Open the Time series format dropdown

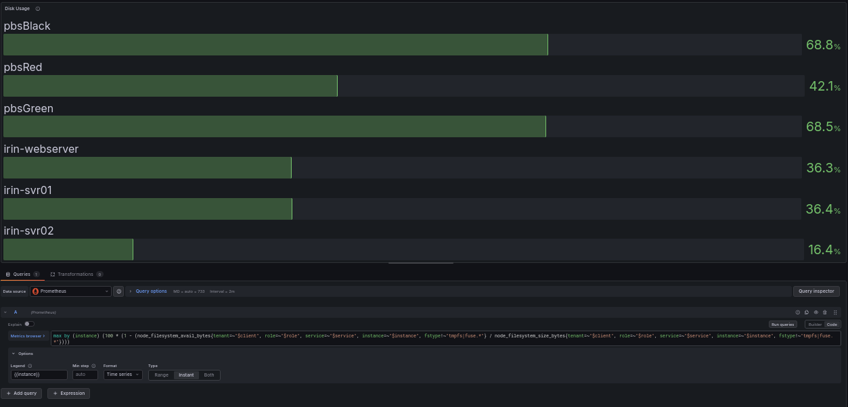click(122, 375)
